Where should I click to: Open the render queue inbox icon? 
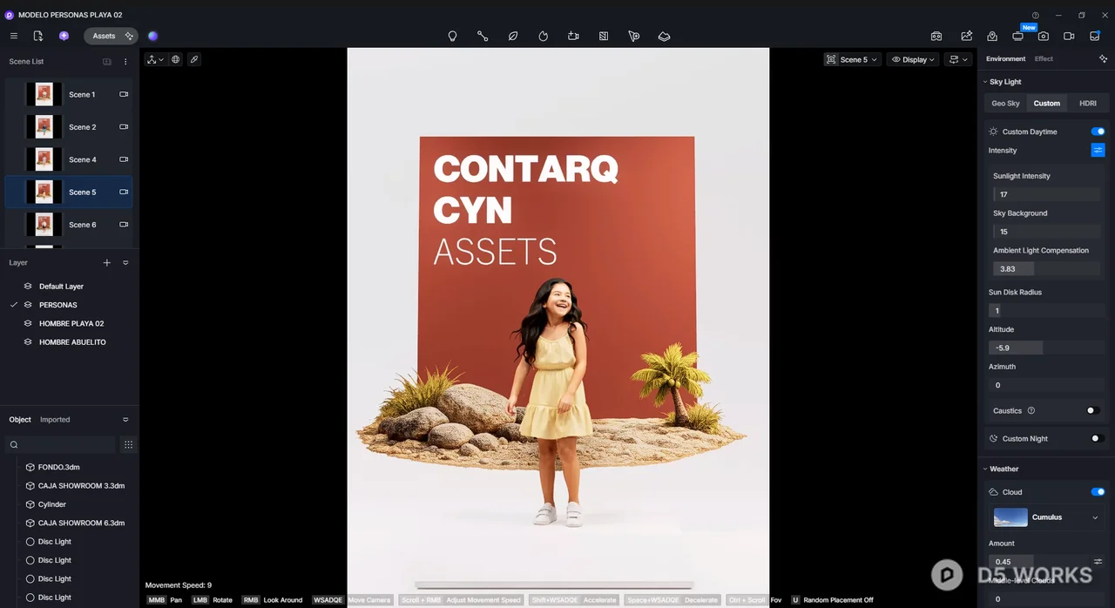[1095, 36]
